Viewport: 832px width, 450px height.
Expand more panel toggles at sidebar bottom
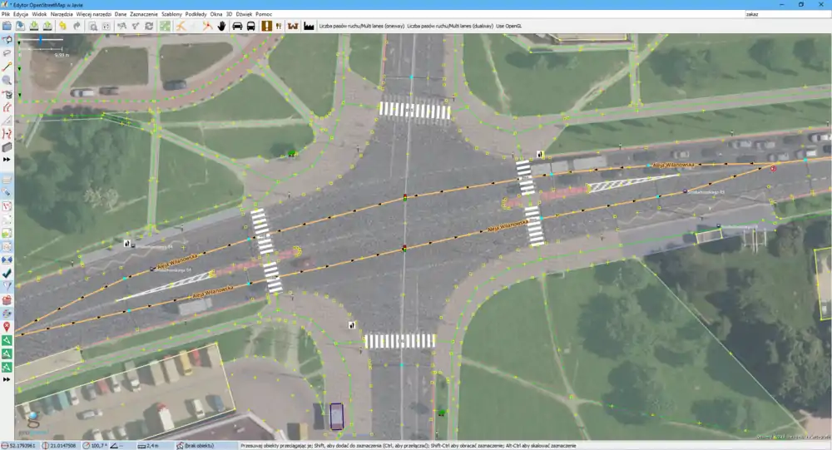pyautogui.click(x=7, y=379)
